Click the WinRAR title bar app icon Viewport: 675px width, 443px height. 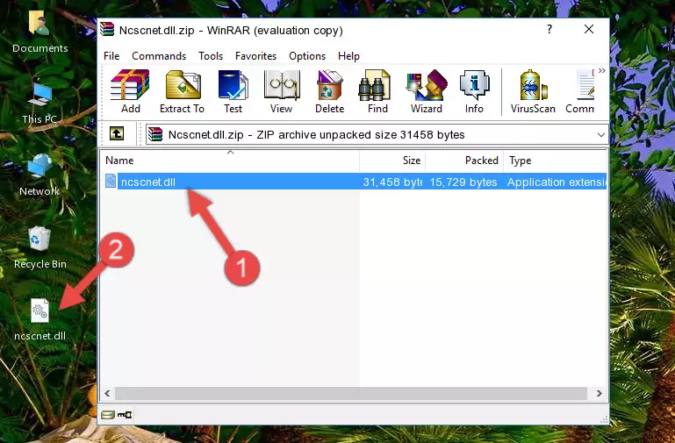click(x=107, y=29)
